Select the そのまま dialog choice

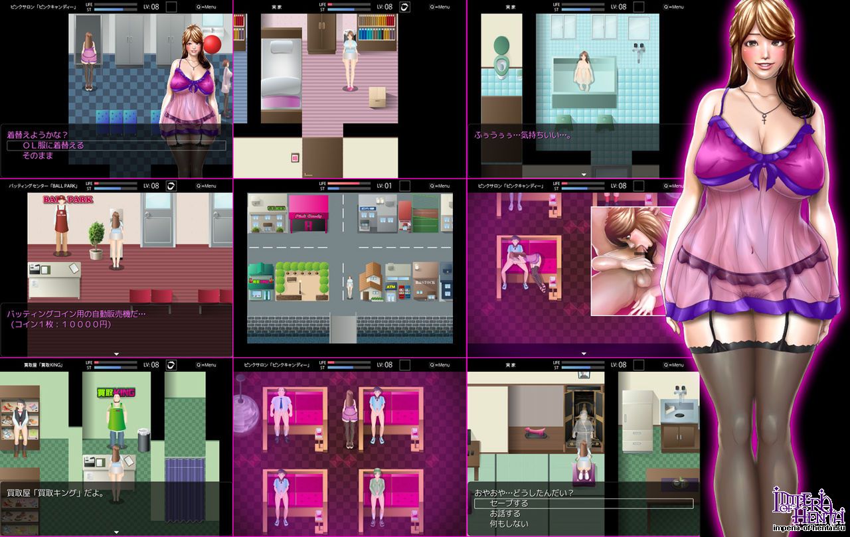[37, 156]
